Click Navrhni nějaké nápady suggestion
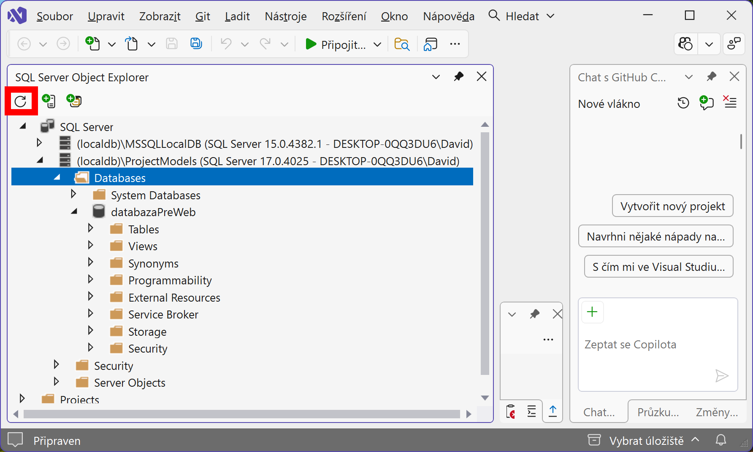 click(655, 236)
